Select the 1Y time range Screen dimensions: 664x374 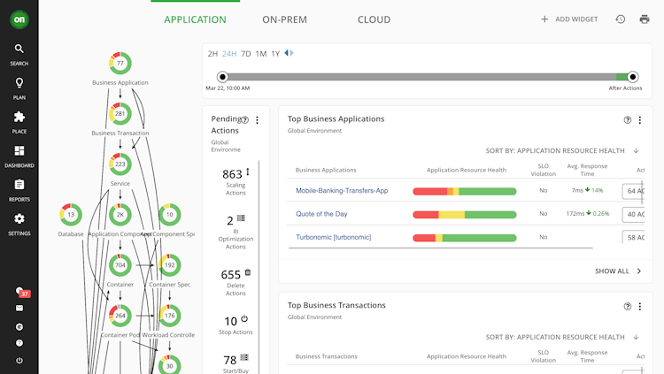pos(275,54)
